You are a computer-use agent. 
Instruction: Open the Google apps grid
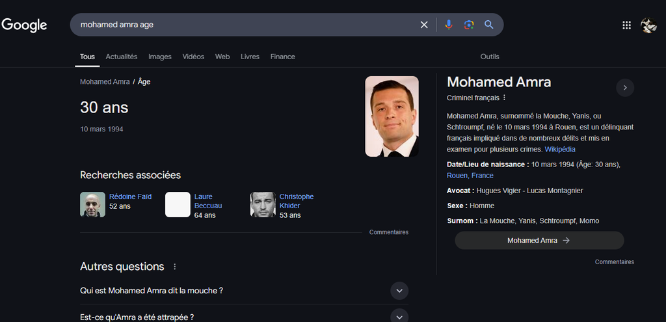[626, 25]
